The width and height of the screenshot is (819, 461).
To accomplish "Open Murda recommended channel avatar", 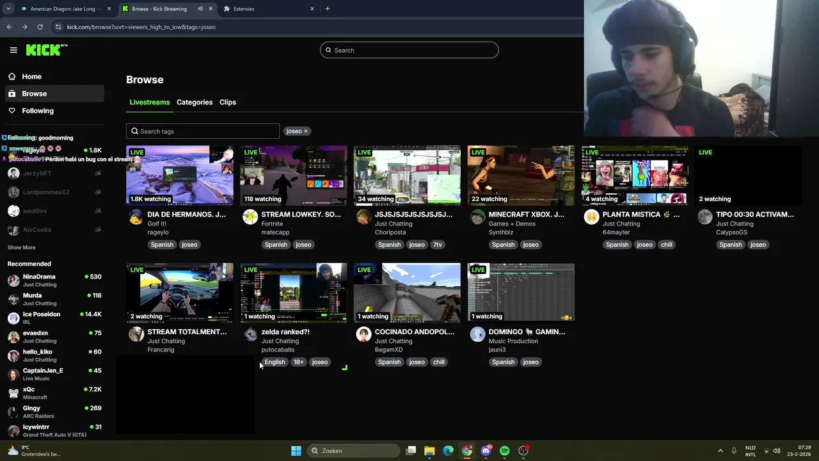I will (13, 299).
